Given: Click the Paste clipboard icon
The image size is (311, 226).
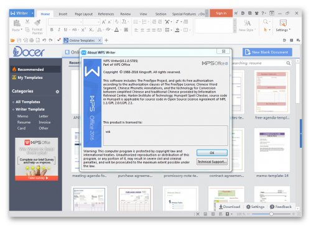Looking at the screenshot, I should (17, 23).
